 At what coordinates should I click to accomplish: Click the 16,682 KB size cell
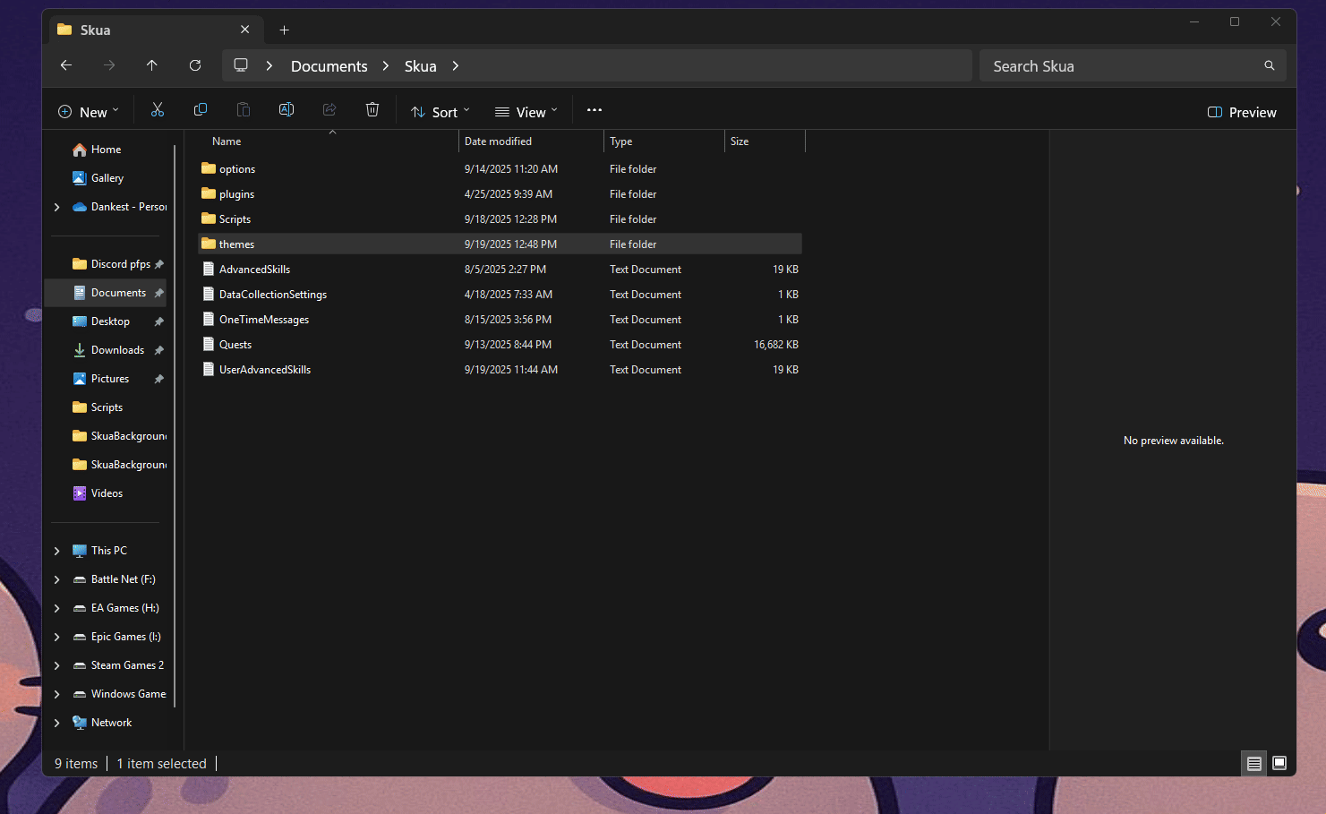coord(775,344)
